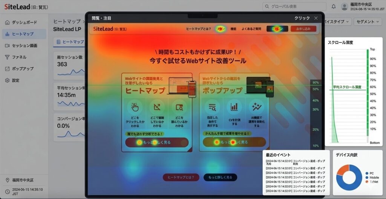Close the heatmap preview with X
This screenshot has height=199, width=386.
(316, 18)
